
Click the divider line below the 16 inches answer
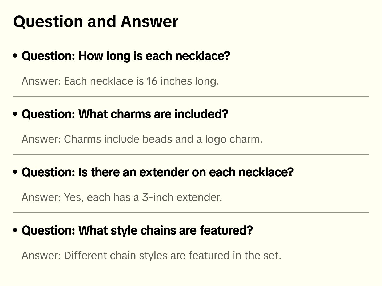(x=191, y=96)
